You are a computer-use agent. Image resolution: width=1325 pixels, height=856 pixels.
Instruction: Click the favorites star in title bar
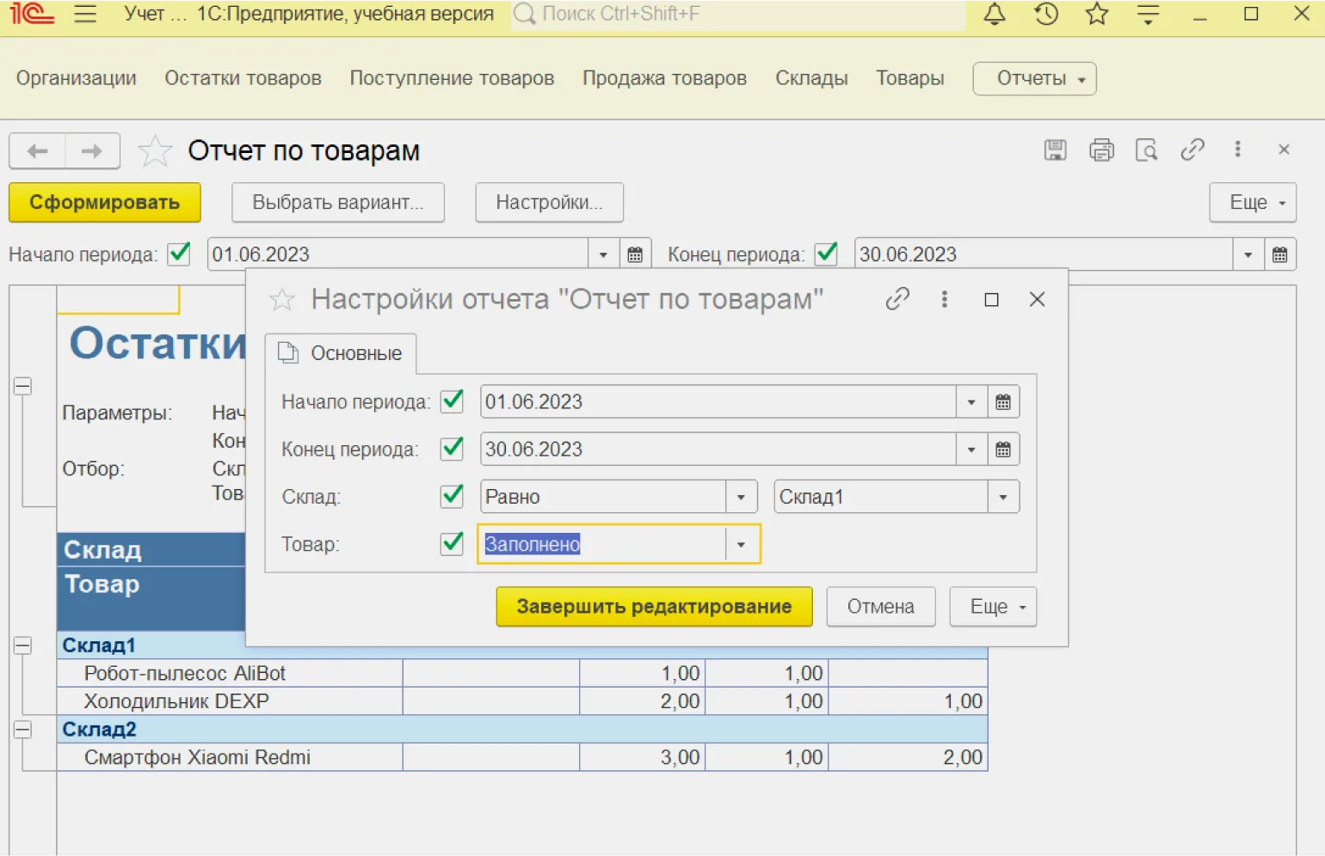1096,15
